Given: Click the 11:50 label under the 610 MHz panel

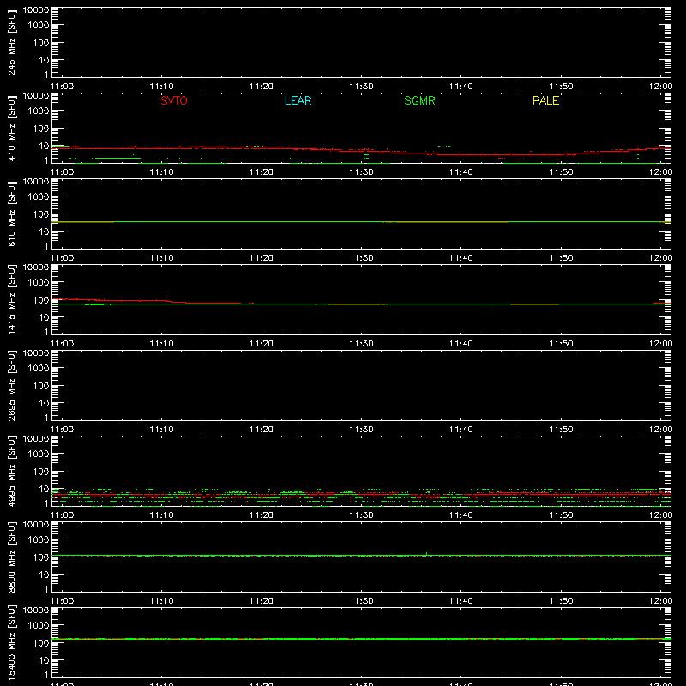Looking at the screenshot, I should tap(561, 258).
